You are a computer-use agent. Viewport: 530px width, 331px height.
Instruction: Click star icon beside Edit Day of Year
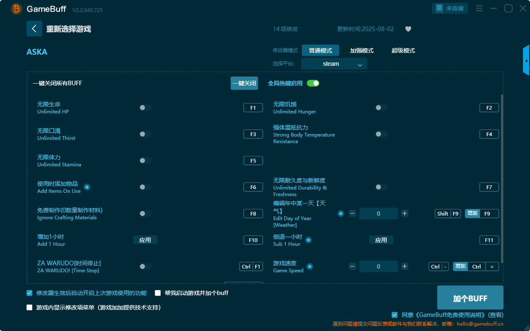tap(341, 213)
